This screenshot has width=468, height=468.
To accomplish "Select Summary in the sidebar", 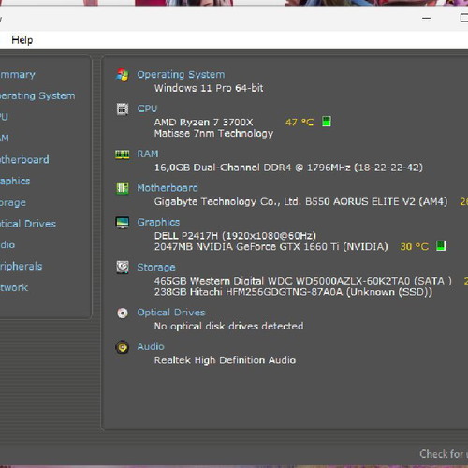I will (18, 75).
